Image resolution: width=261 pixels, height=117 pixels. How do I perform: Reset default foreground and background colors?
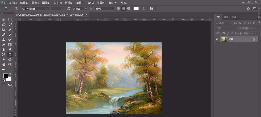click(4, 81)
